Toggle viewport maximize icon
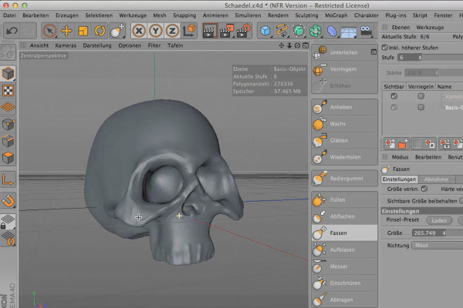The image size is (463, 308). point(306,45)
